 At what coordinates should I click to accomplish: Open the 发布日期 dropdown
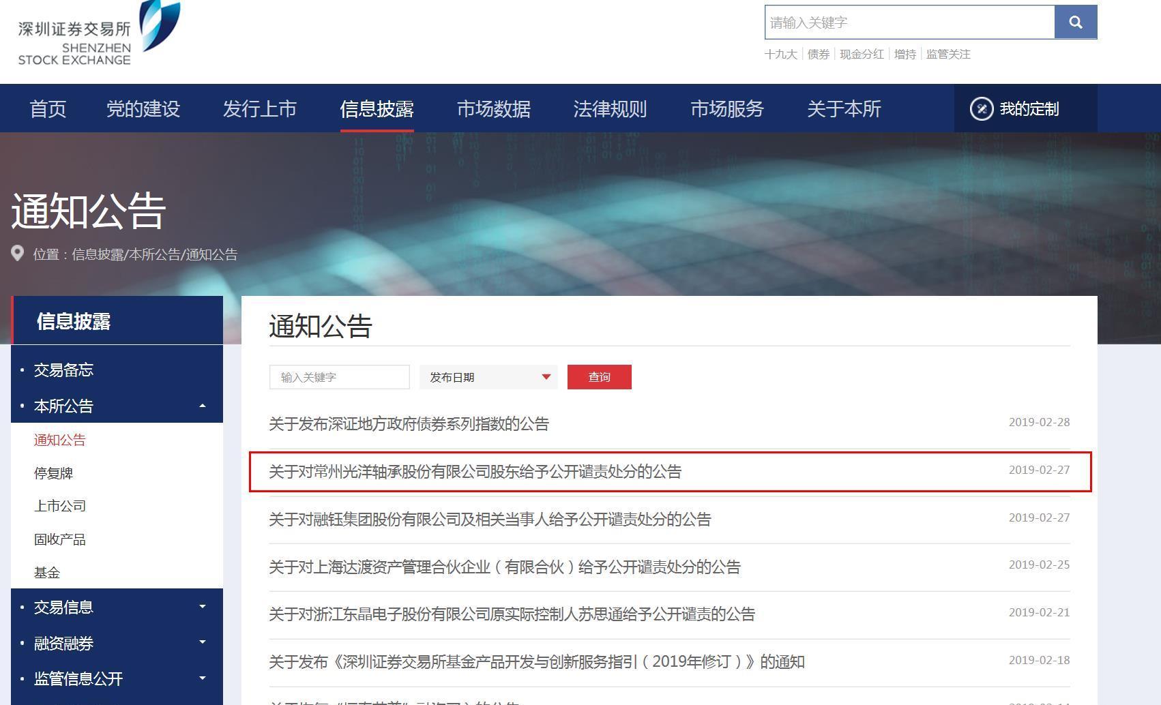click(x=488, y=377)
